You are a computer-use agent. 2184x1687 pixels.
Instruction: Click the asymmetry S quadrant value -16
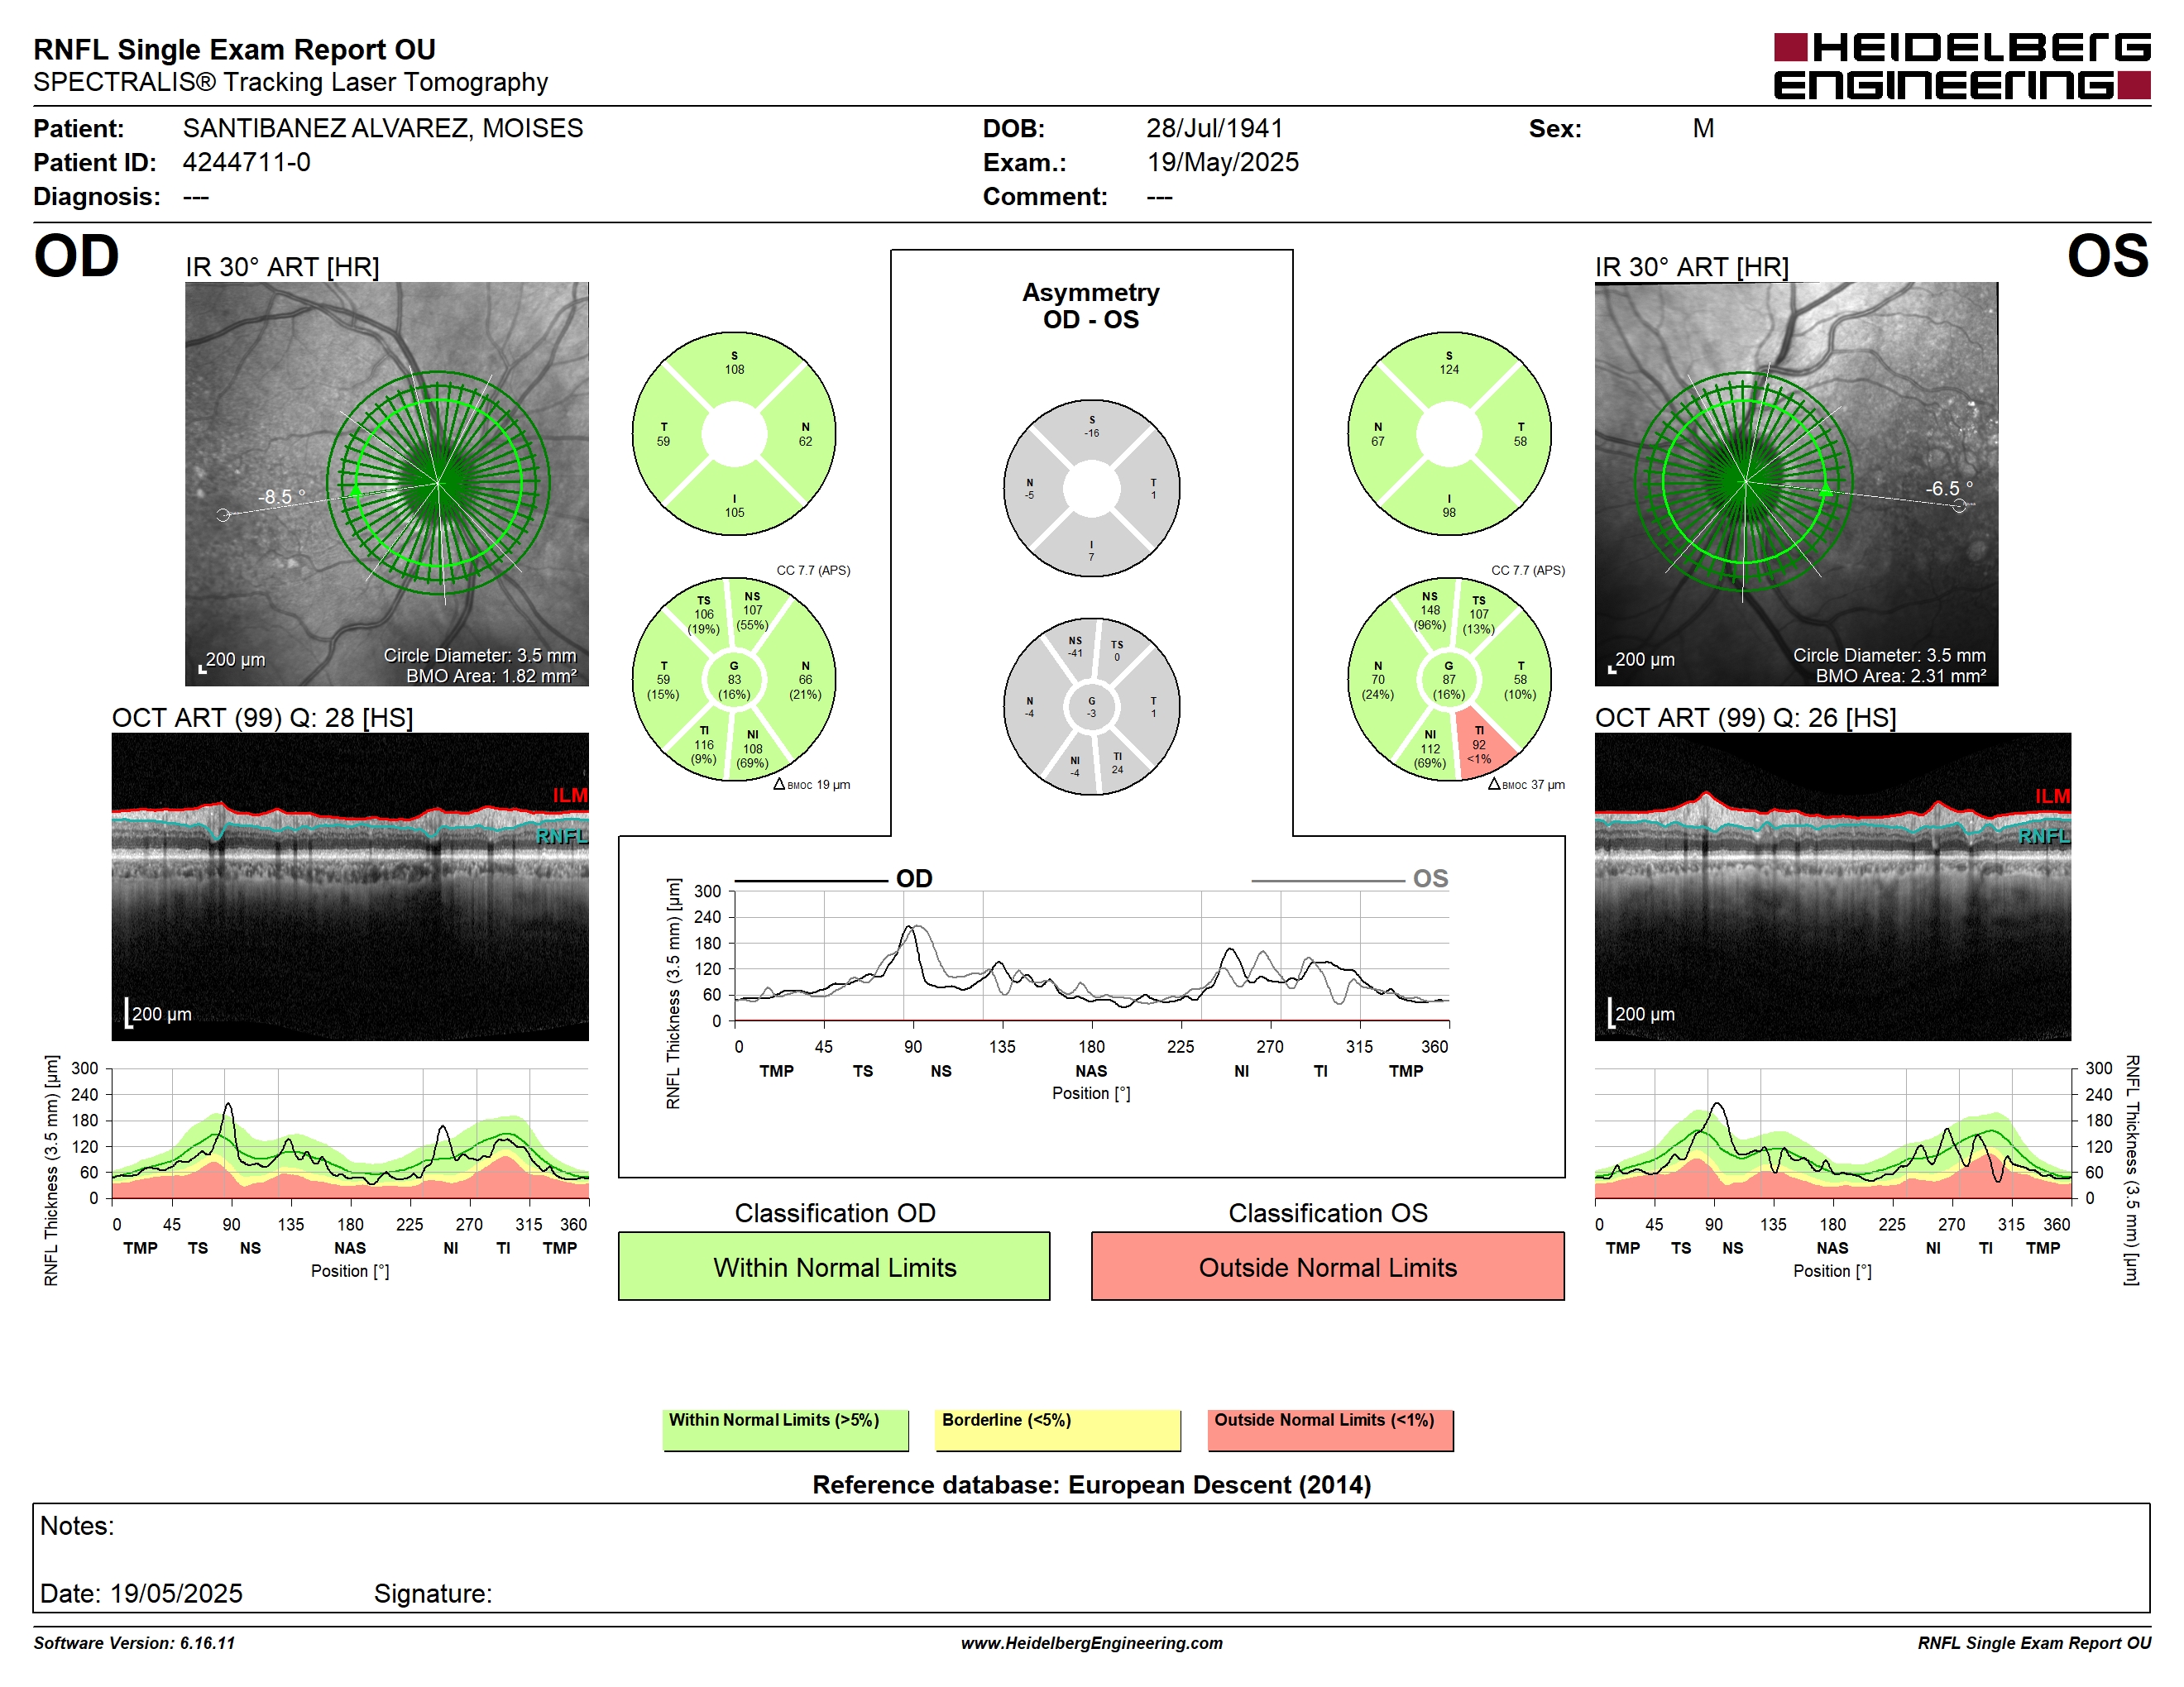pyautogui.click(x=1091, y=434)
